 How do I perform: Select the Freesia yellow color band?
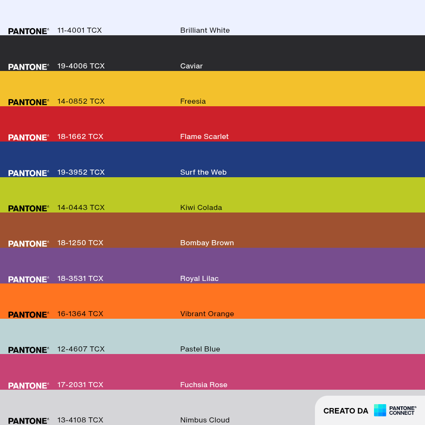[x=212, y=89]
